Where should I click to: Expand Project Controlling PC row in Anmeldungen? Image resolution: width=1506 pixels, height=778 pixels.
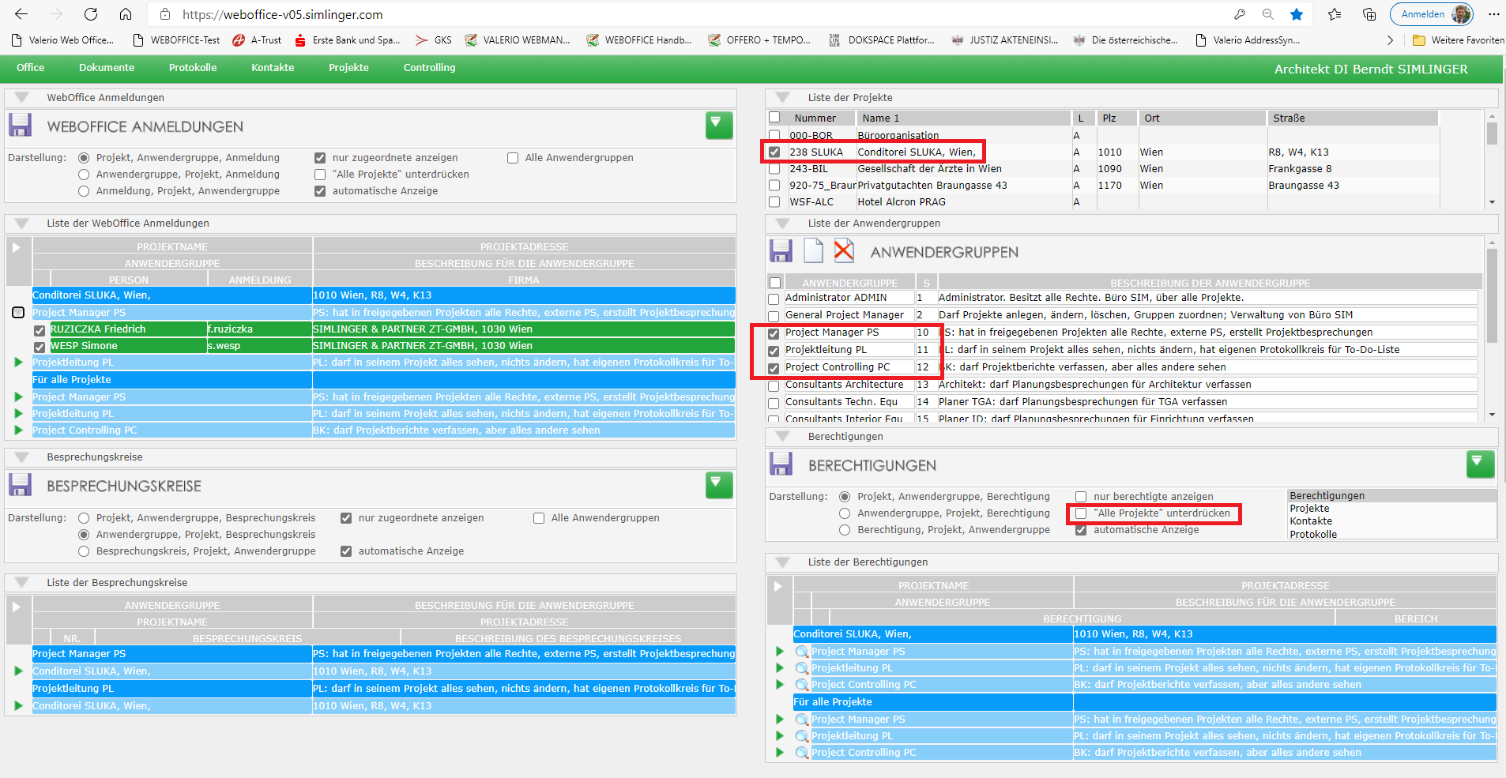[x=18, y=430]
